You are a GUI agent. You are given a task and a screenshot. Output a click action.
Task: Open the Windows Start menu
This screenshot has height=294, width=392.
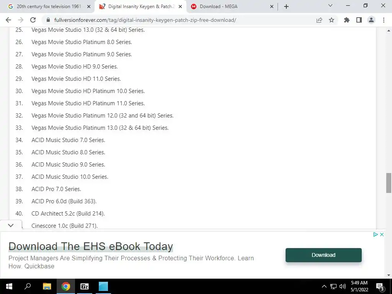[9, 286]
